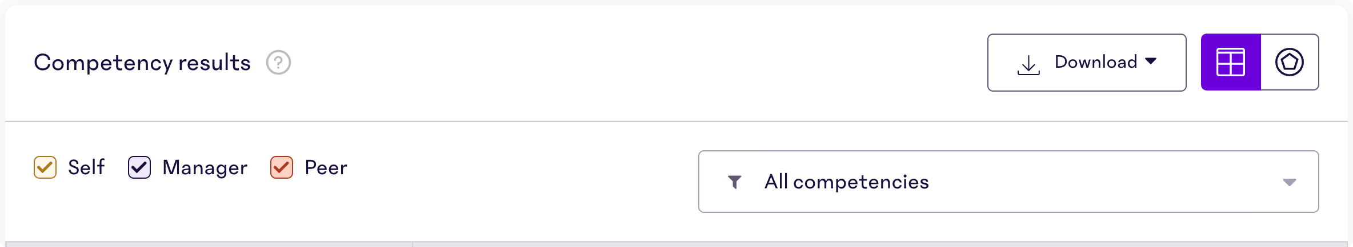The height and width of the screenshot is (247, 1353).
Task: Switch to the radar chart view
Action: pyautogui.click(x=1290, y=62)
